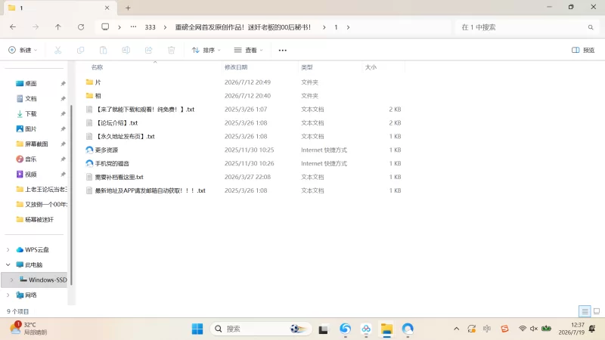Select the 手机党的福音 shortcut icon
Image resolution: width=605 pixels, height=340 pixels.
tap(89, 163)
